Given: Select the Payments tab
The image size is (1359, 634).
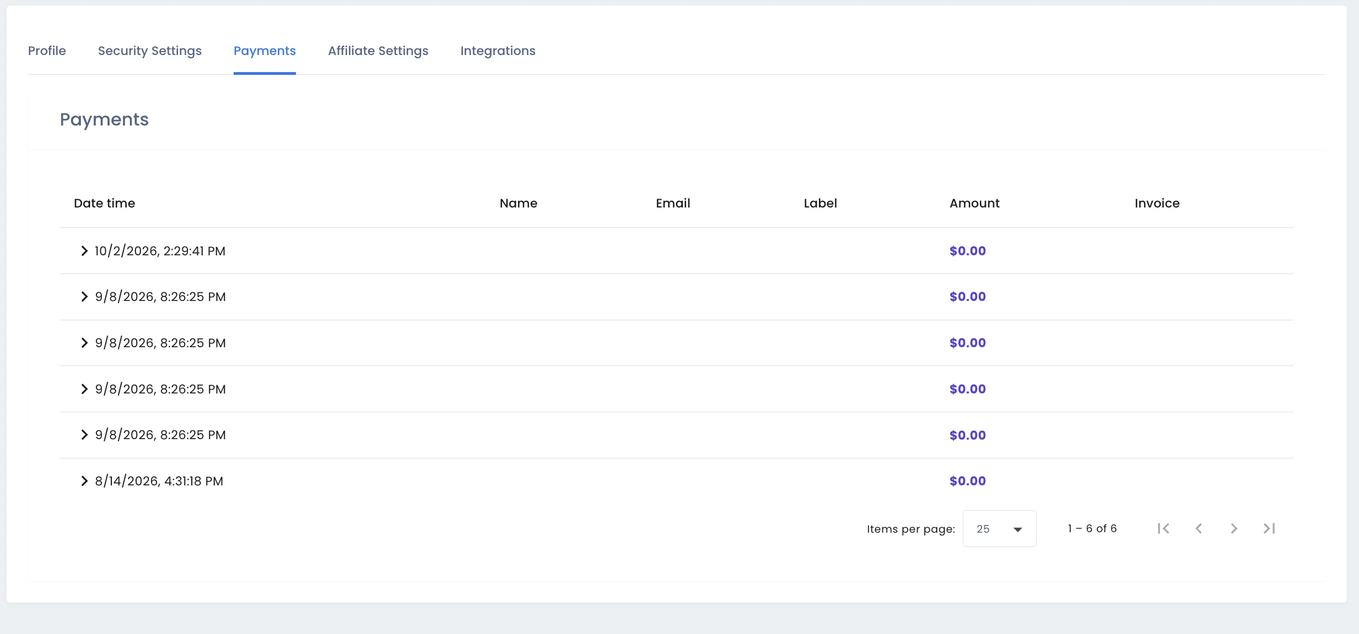Looking at the screenshot, I should pos(265,51).
